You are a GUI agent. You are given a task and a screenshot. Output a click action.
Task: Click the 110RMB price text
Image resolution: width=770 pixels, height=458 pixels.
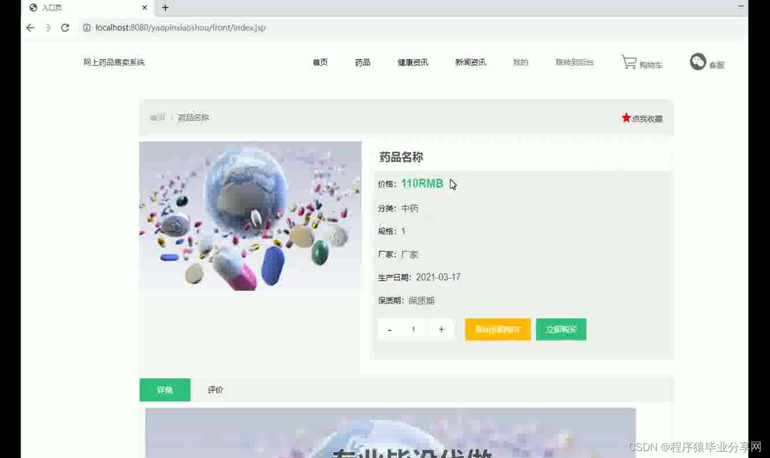click(x=422, y=183)
